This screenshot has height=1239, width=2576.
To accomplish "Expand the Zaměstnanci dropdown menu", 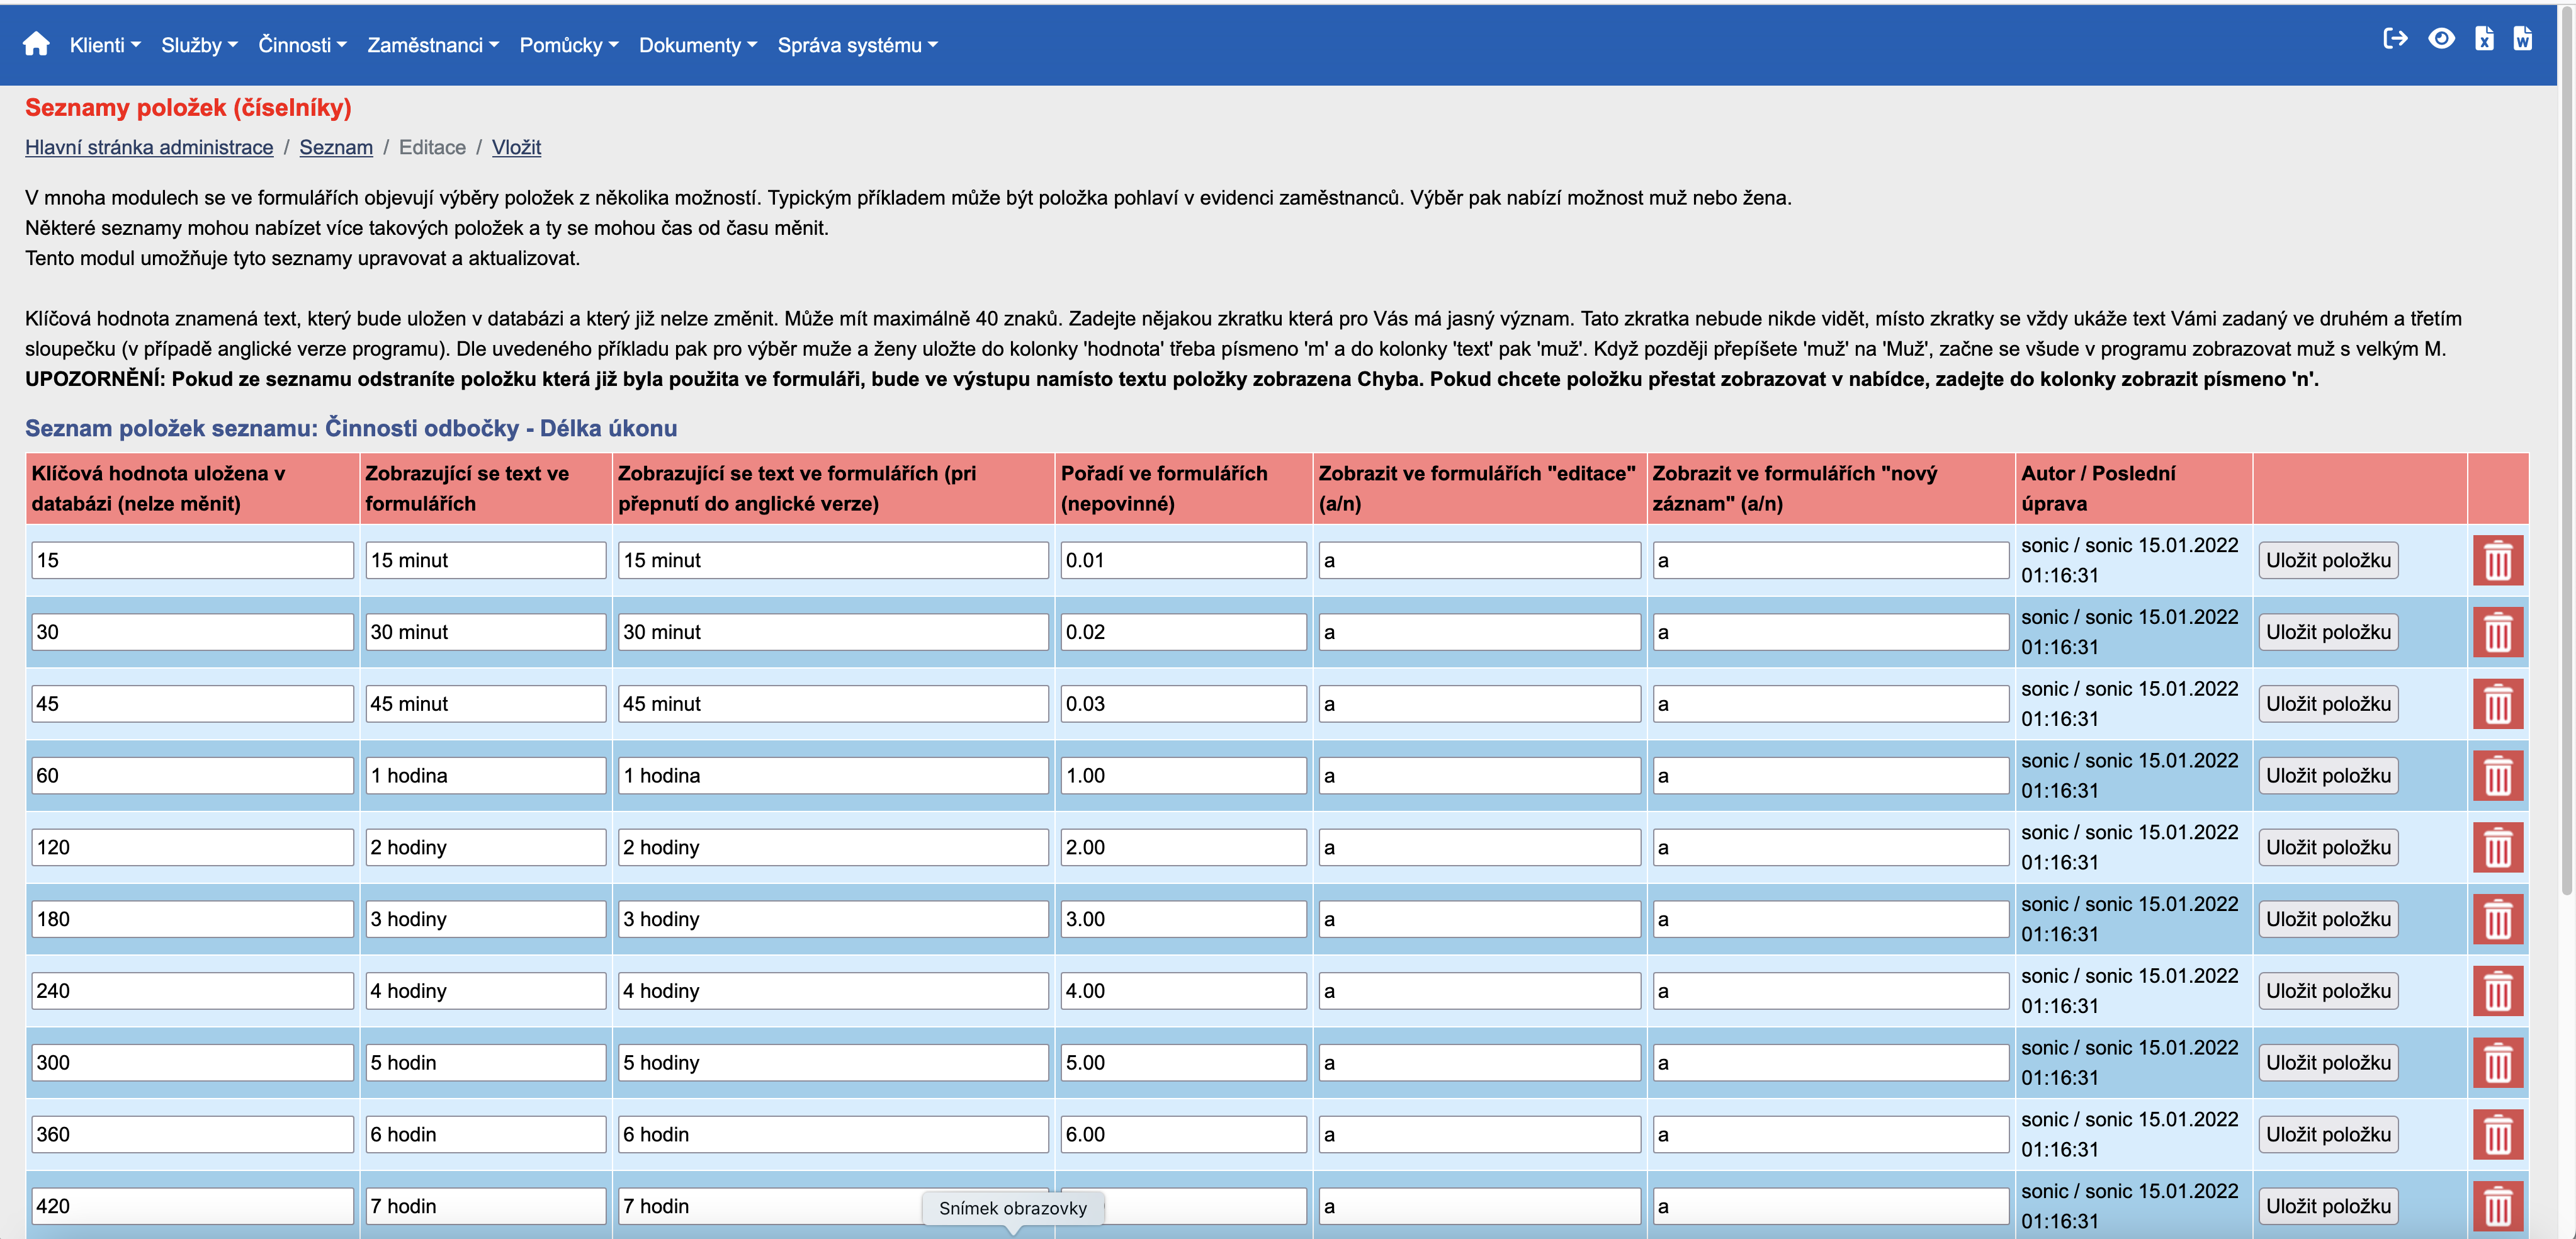I will pos(432,45).
